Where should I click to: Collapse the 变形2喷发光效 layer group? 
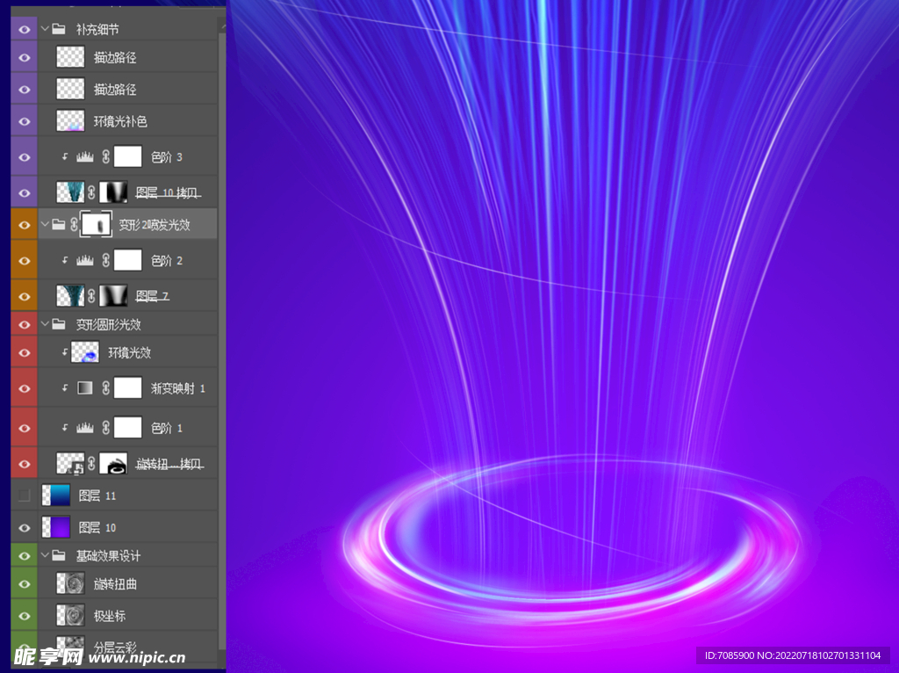click(x=45, y=225)
